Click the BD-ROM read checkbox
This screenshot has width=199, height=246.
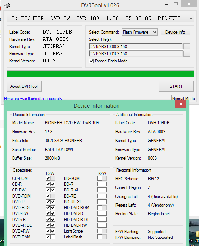tap(99, 178)
